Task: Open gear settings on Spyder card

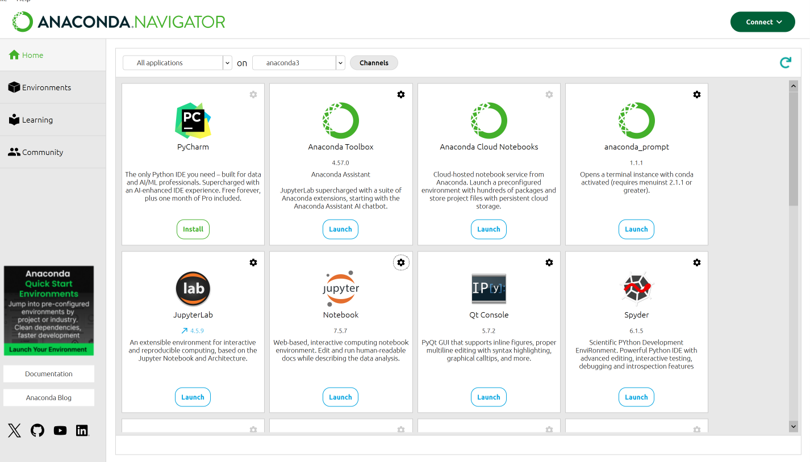Action: [697, 262]
